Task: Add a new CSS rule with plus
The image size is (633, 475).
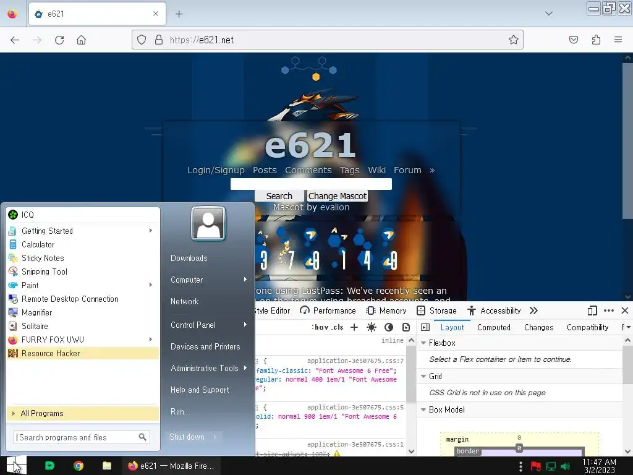Action: point(354,327)
